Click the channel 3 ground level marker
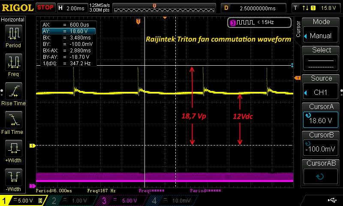The height and width of the screenshot is (206, 343). tap(33, 186)
